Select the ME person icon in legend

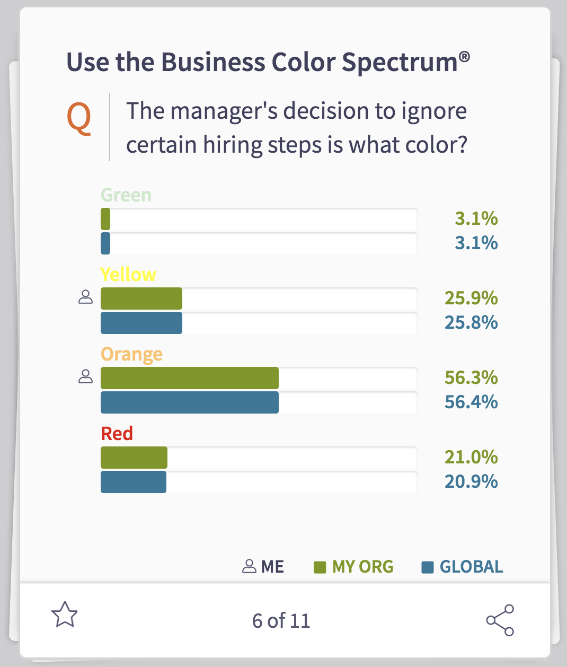(250, 566)
